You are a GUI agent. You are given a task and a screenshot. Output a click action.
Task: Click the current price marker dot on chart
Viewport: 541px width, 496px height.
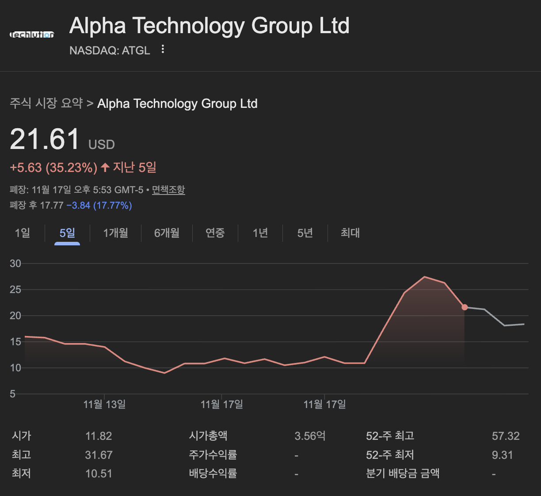point(465,307)
